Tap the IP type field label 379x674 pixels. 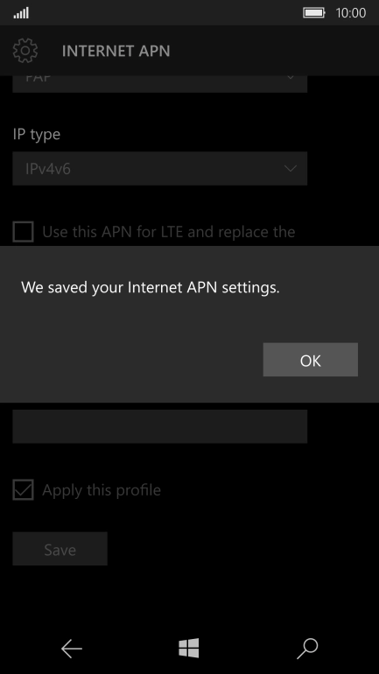click(37, 135)
